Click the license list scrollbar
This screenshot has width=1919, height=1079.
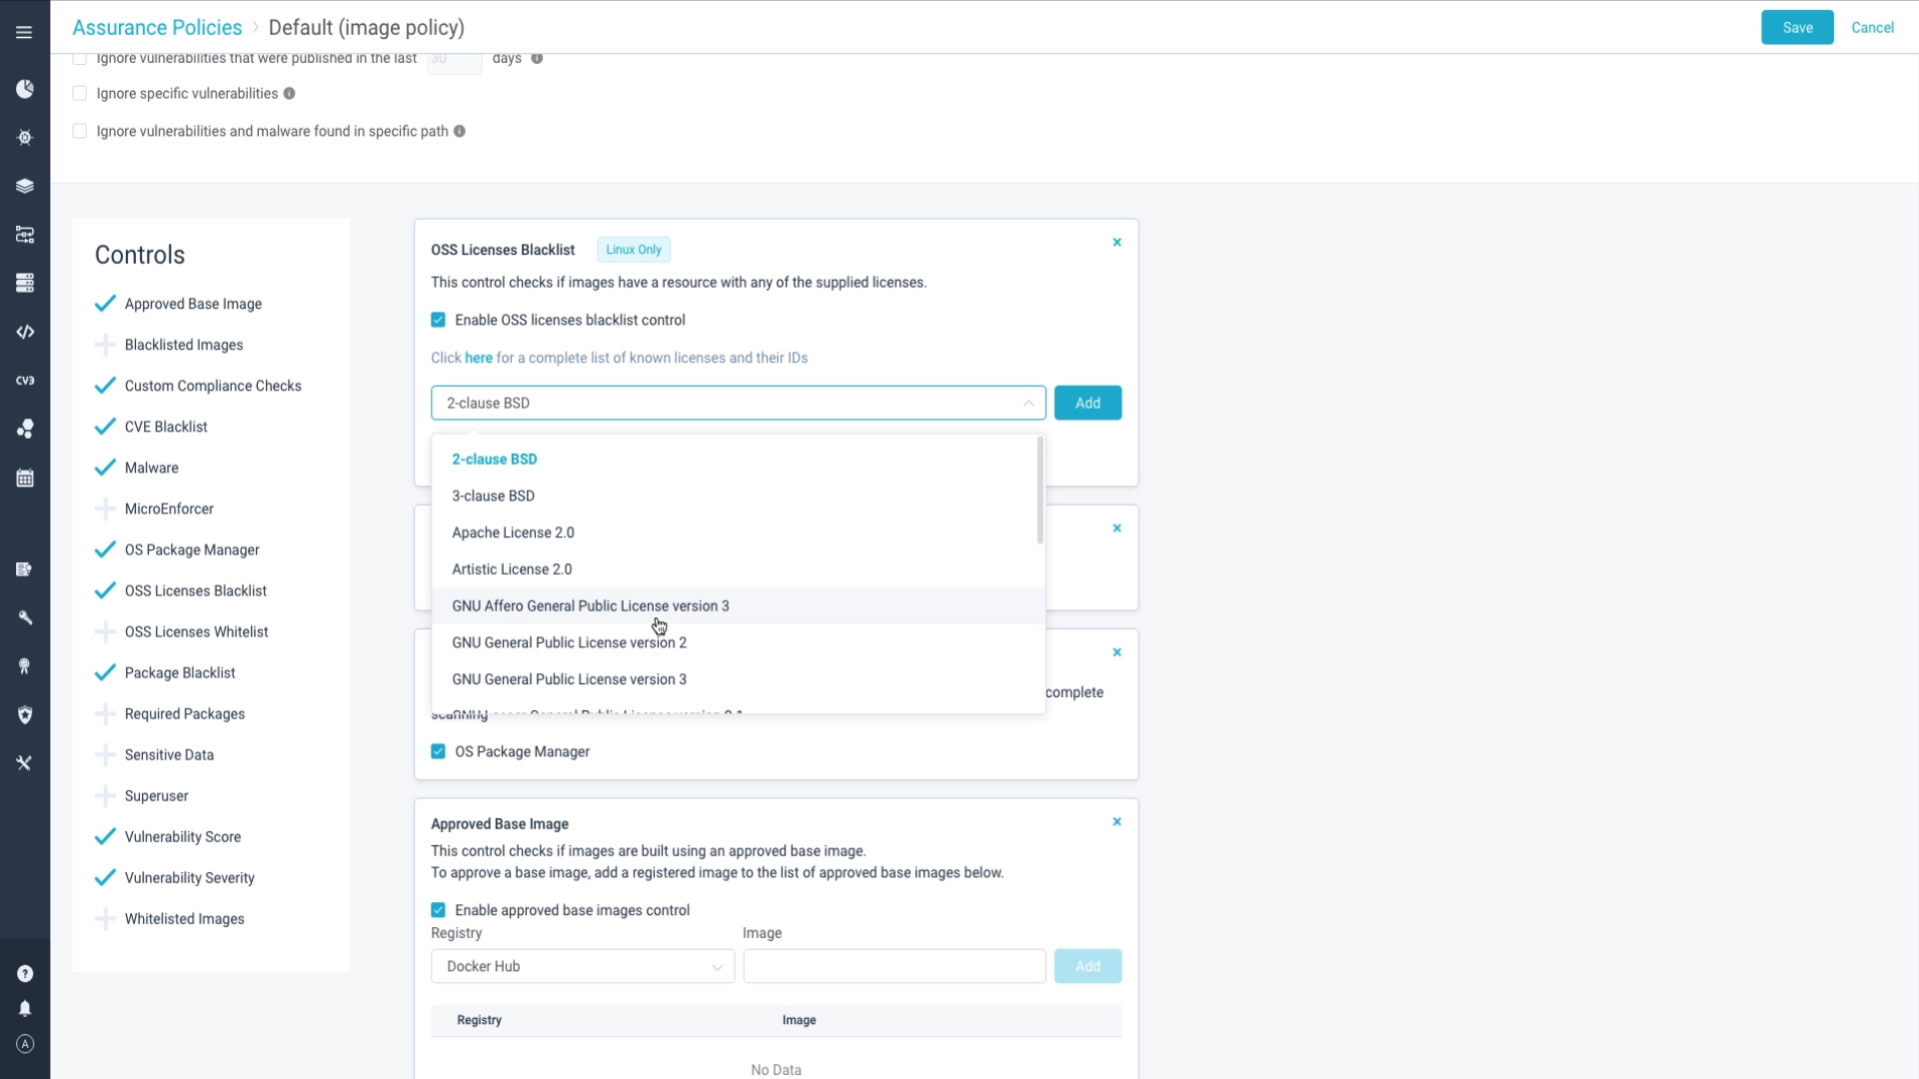[x=1040, y=491]
